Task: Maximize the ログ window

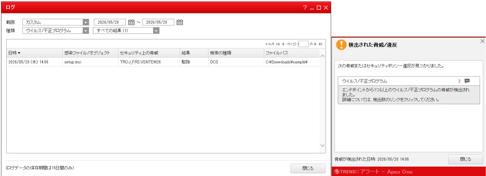Action: (x=319, y=7)
